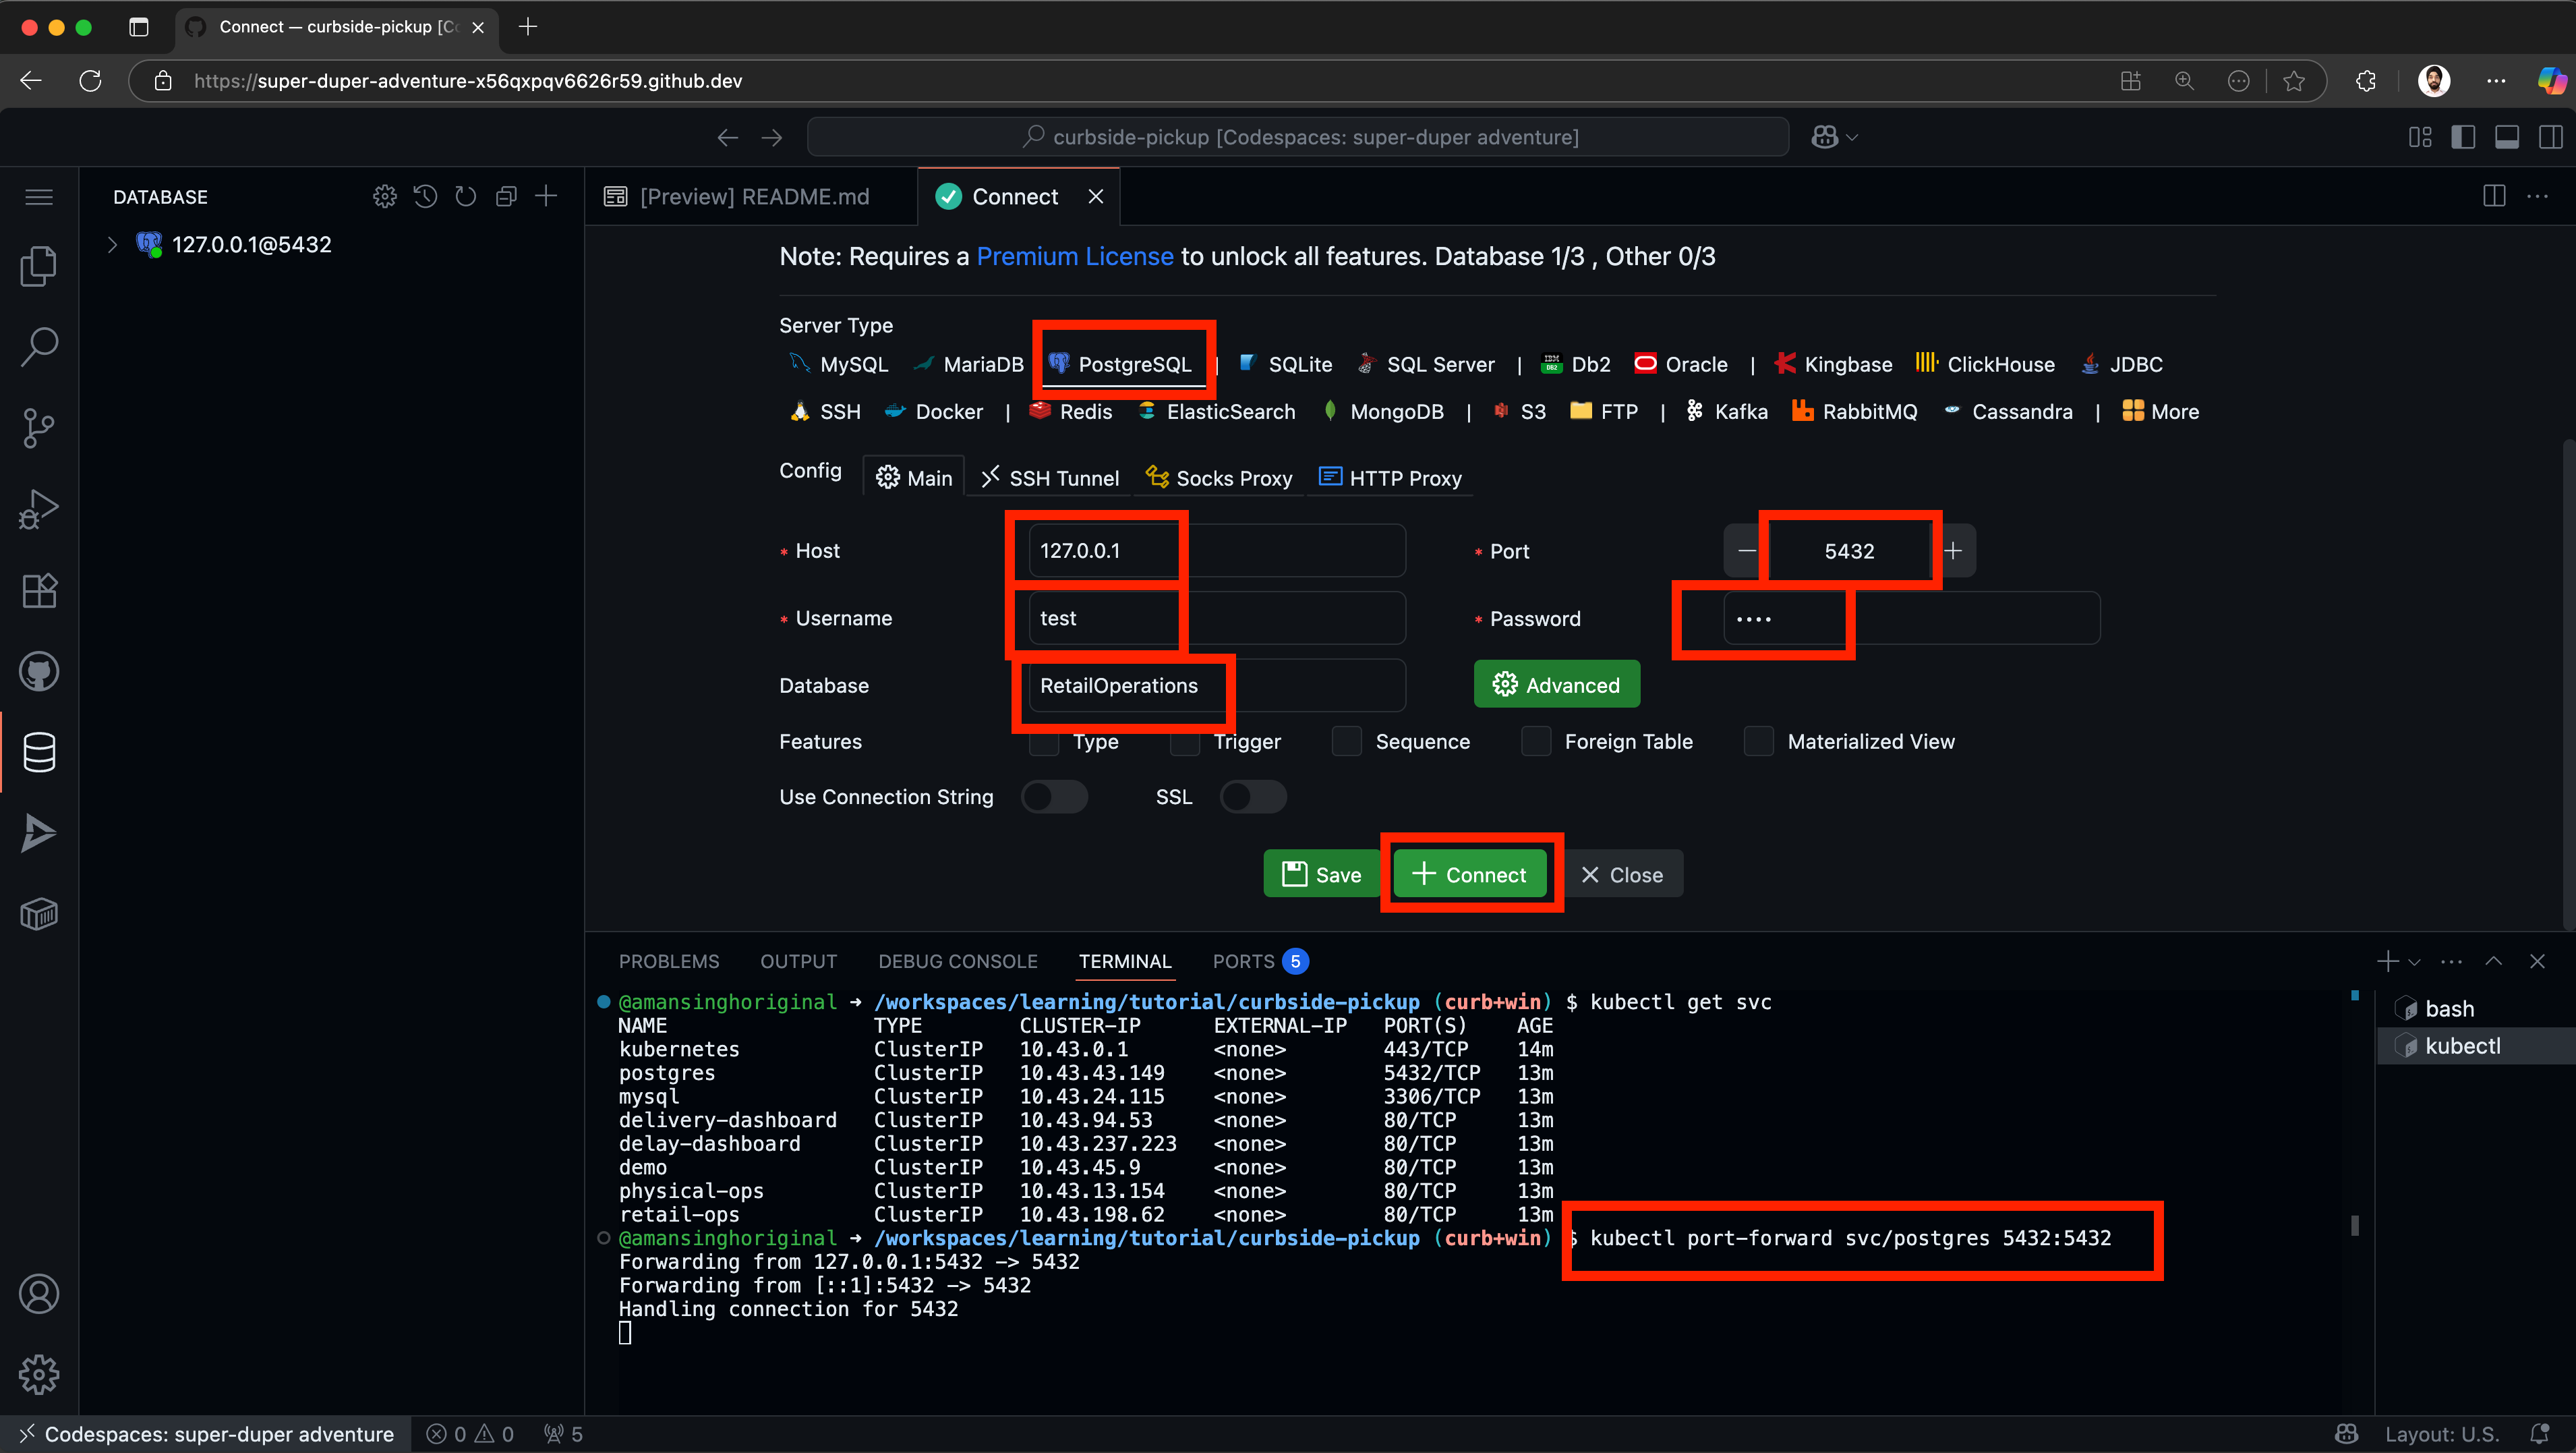This screenshot has height=1453, width=2576.
Task: Refresh the database connections list
Action: [x=466, y=197]
